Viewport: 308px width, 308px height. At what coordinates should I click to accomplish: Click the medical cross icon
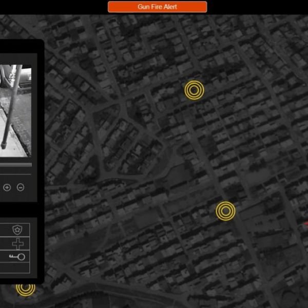pos(18,243)
